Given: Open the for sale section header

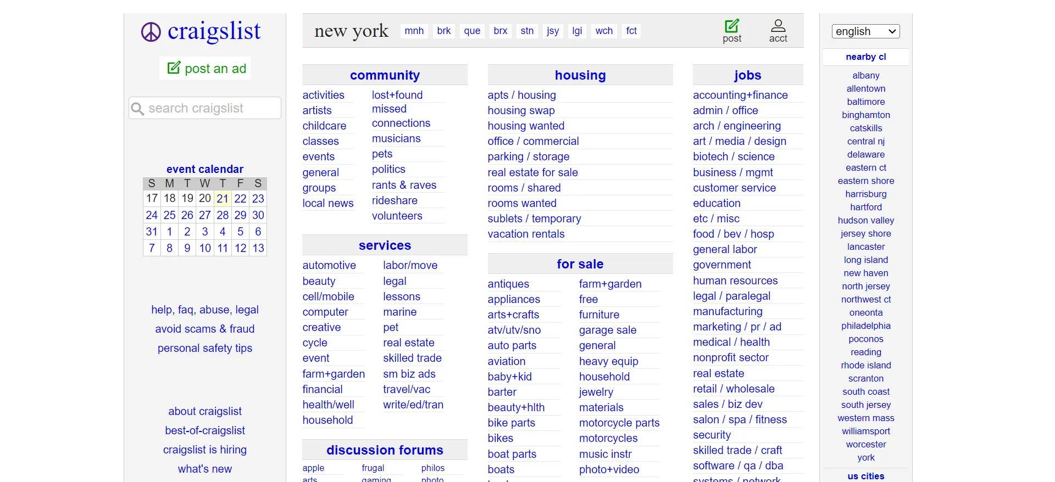Looking at the screenshot, I should (580, 264).
